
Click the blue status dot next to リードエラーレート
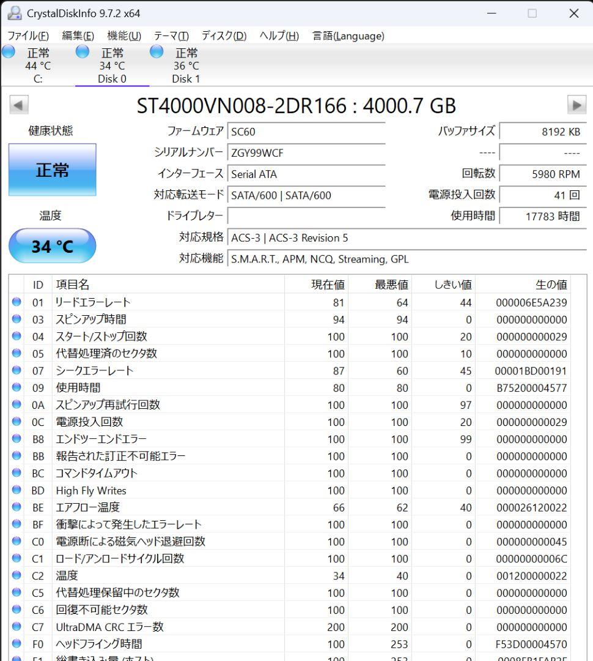(x=18, y=302)
